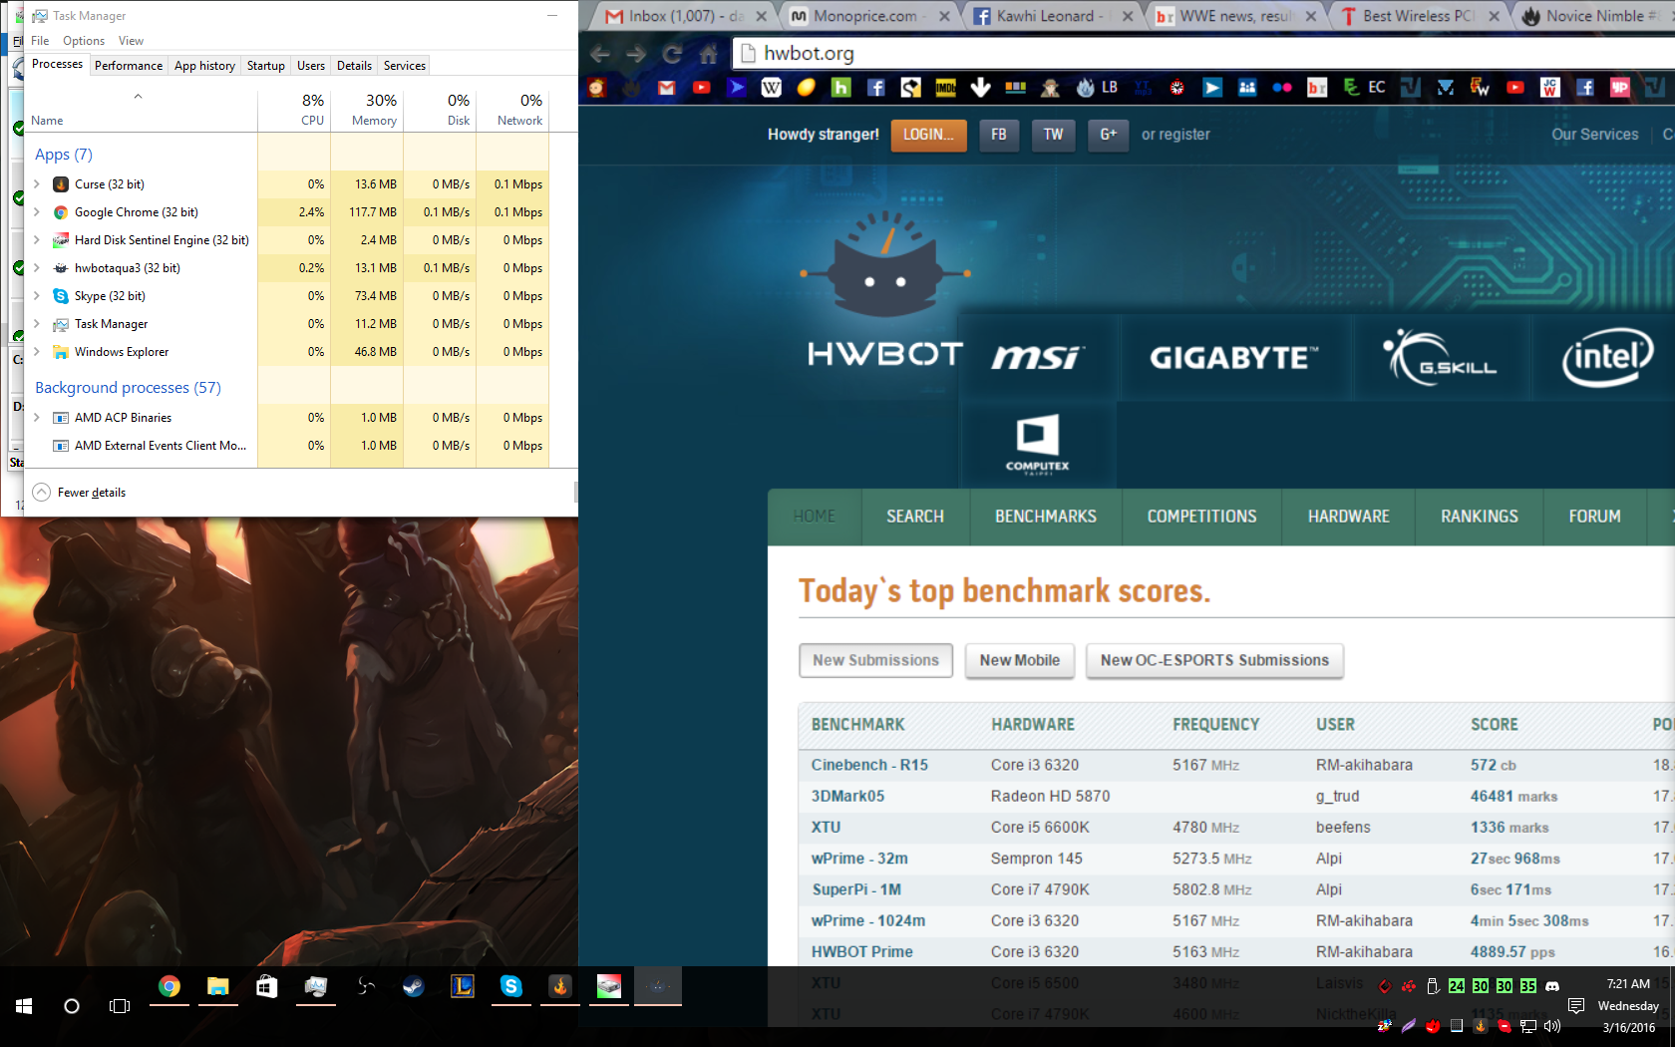1675x1047 pixels.
Task: Open Action Center notifications icon
Action: pos(1576,1005)
